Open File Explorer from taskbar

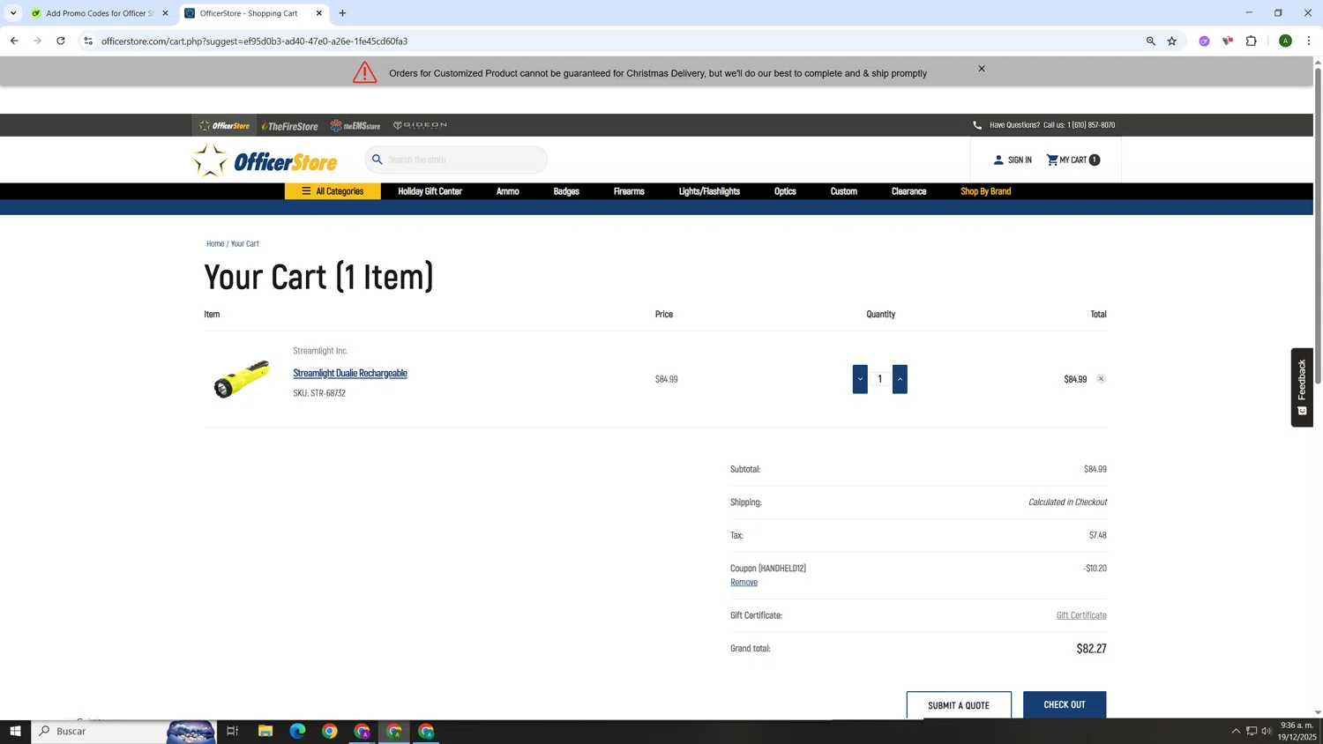click(x=265, y=731)
